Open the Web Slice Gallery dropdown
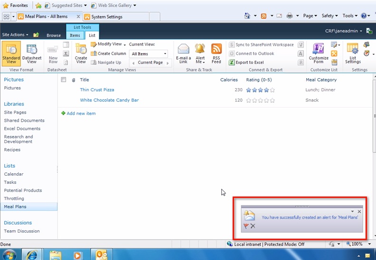376x260 pixels. pyautogui.click(x=134, y=5)
